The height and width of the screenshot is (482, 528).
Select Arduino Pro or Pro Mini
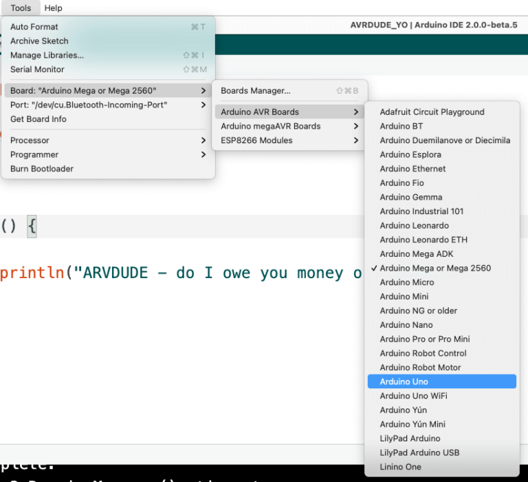[442, 339]
